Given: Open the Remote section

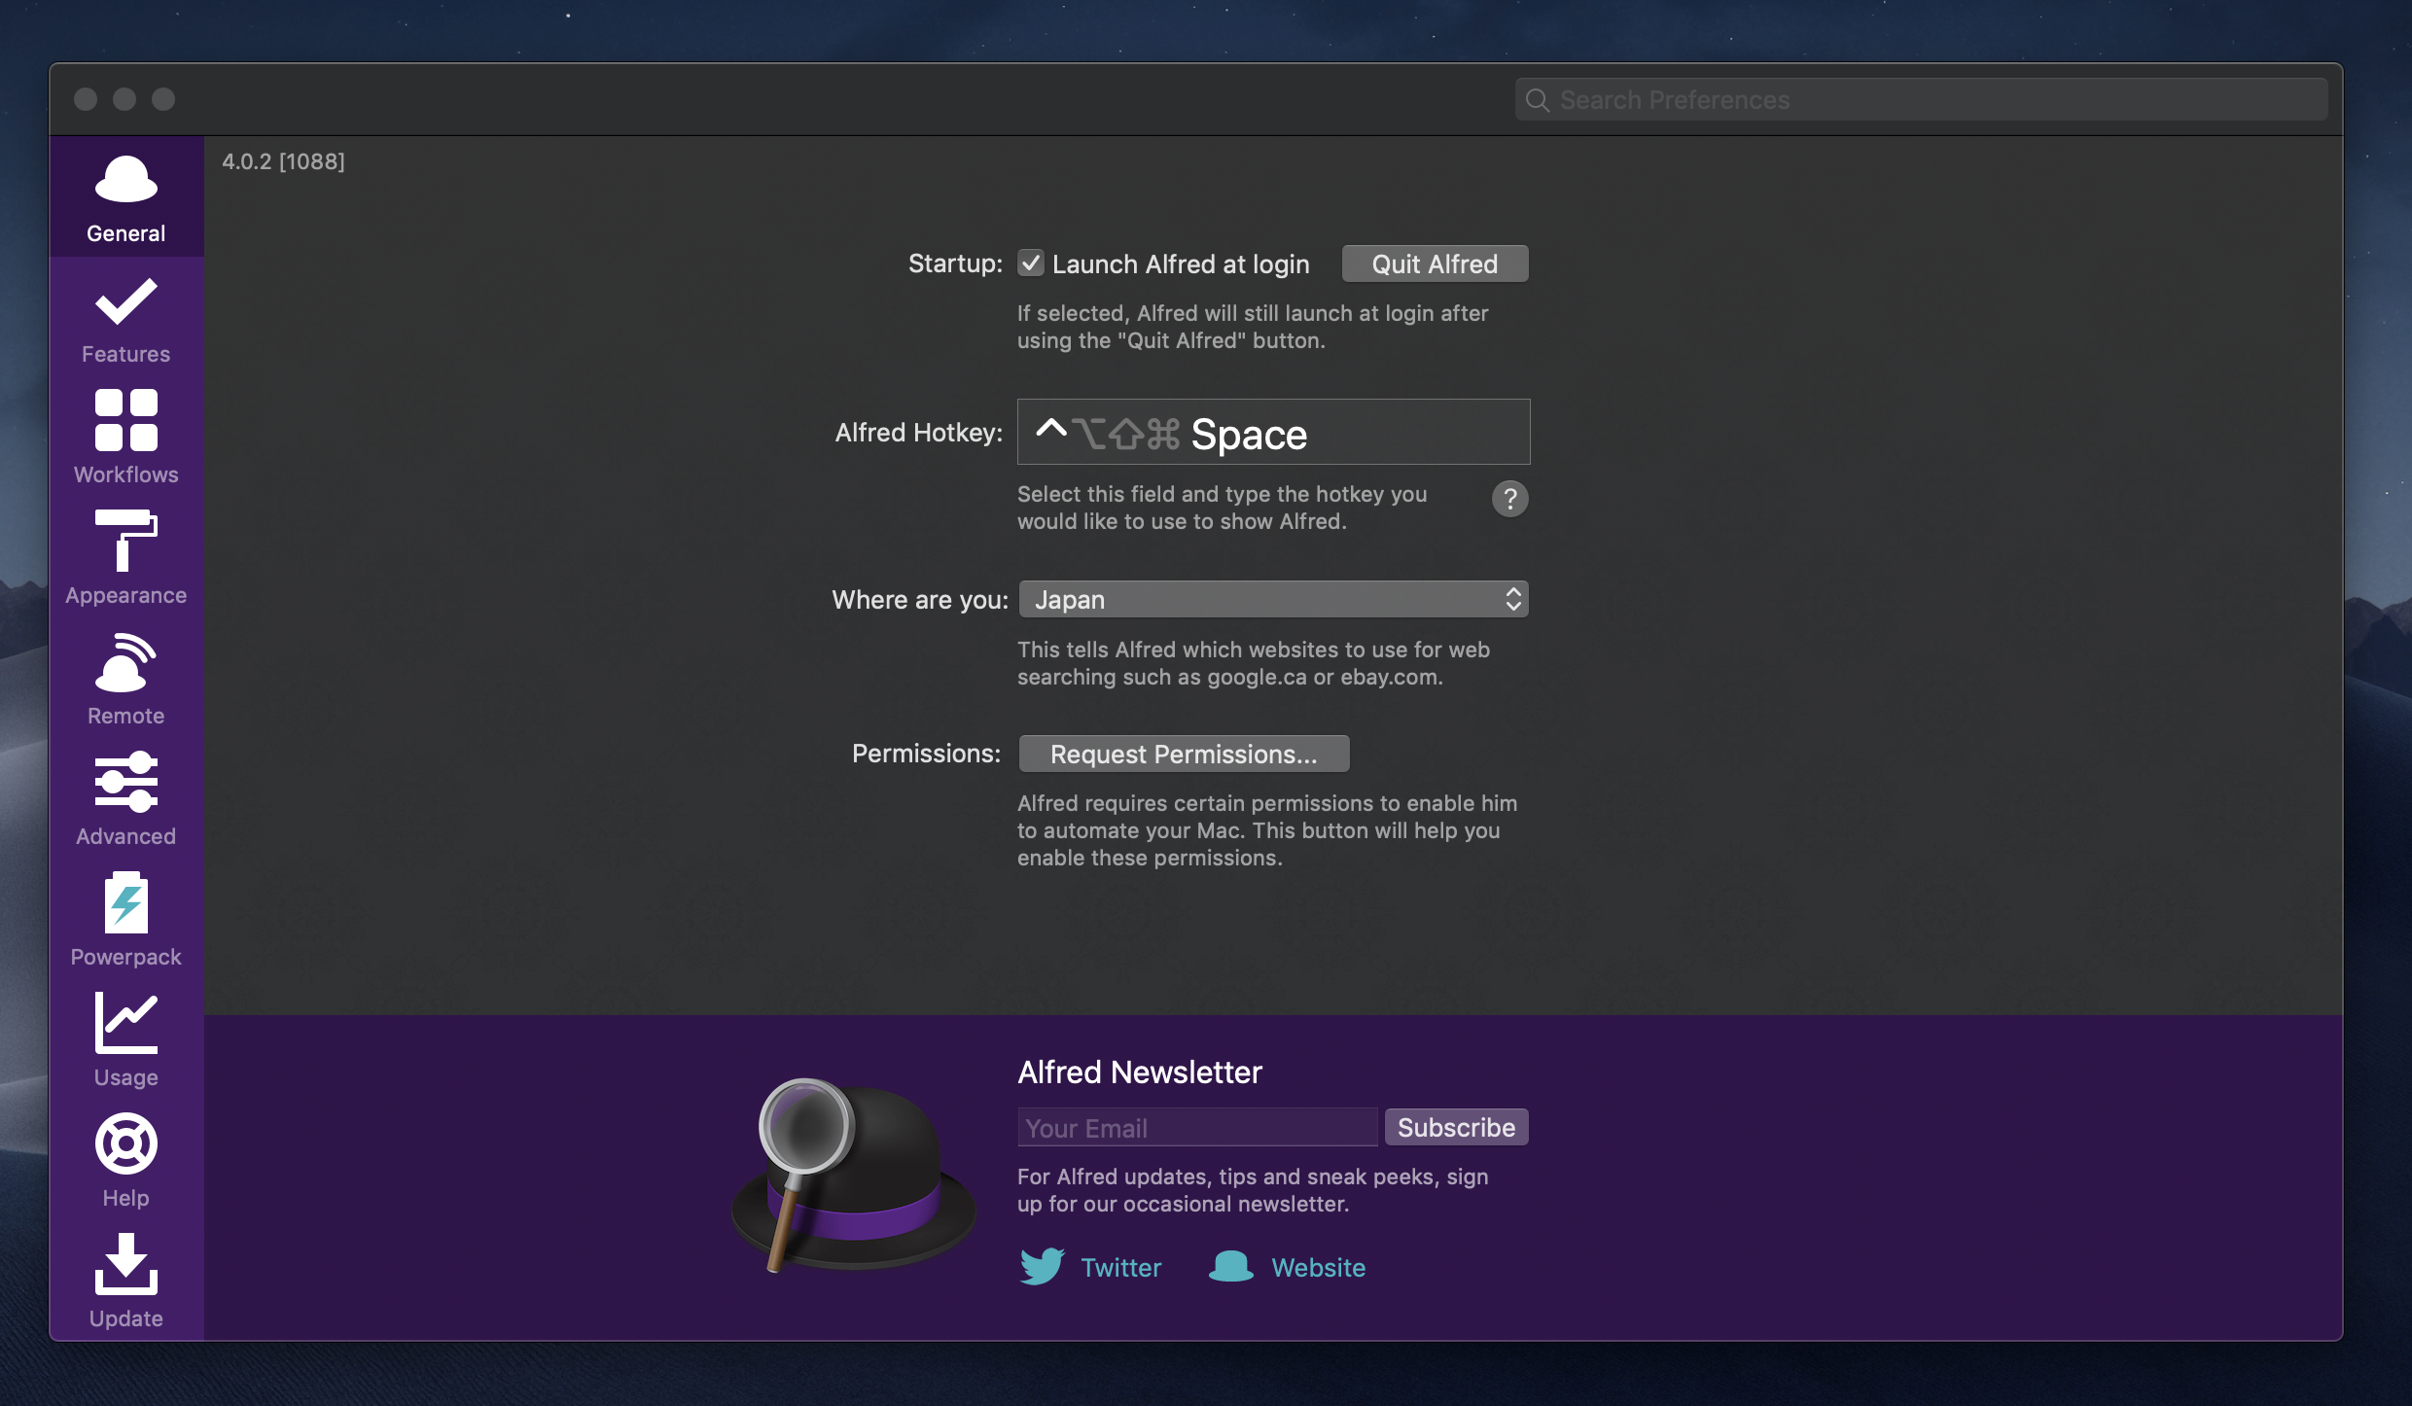Looking at the screenshot, I should [126, 680].
